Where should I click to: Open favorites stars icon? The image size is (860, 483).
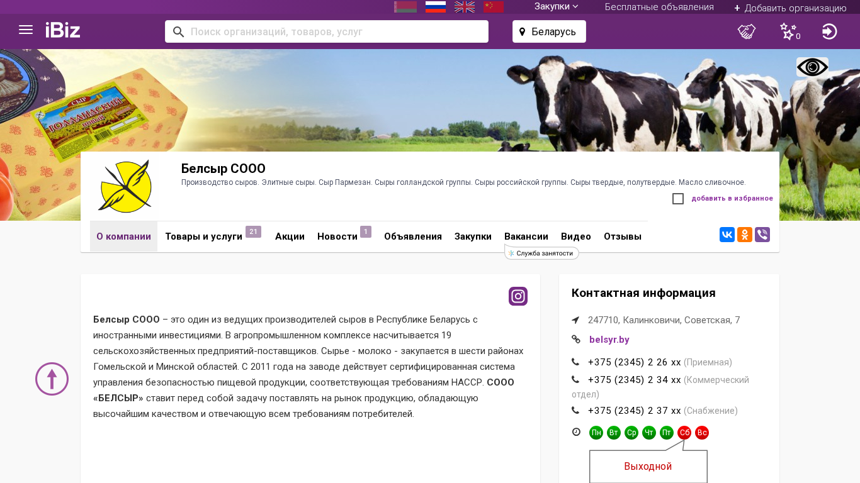coord(788,31)
